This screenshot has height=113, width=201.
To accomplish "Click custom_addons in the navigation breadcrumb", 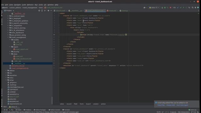I will click(x=15, y=8).
